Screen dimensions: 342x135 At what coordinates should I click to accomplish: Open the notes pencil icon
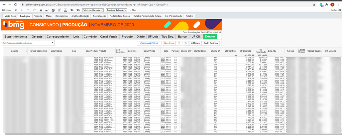coord(59,10)
